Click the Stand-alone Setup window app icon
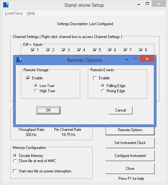 click(6, 5)
